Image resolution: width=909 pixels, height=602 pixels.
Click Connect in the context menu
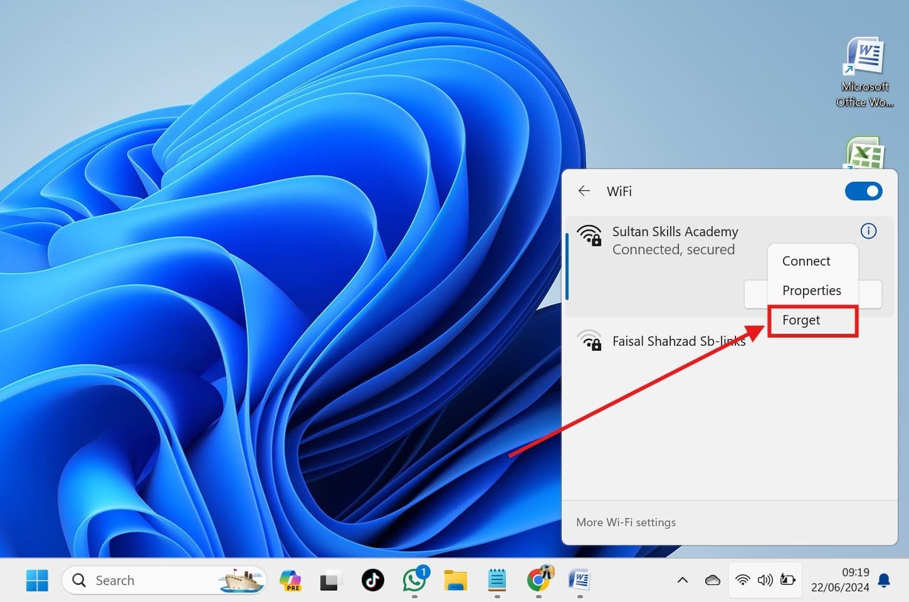[x=806, y=261]
